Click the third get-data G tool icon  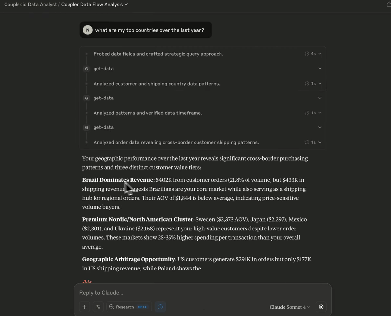point(86,127)
